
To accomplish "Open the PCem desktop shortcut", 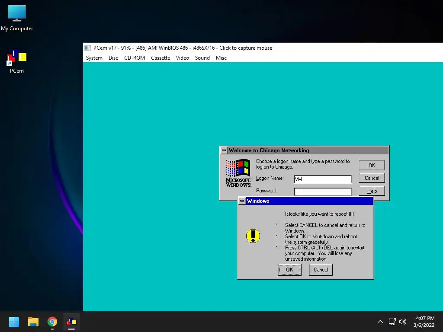I will point(17,61).
